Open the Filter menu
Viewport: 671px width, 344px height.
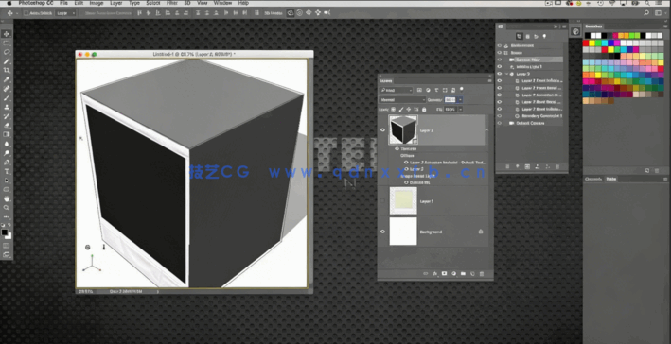[x=172, y=3]
